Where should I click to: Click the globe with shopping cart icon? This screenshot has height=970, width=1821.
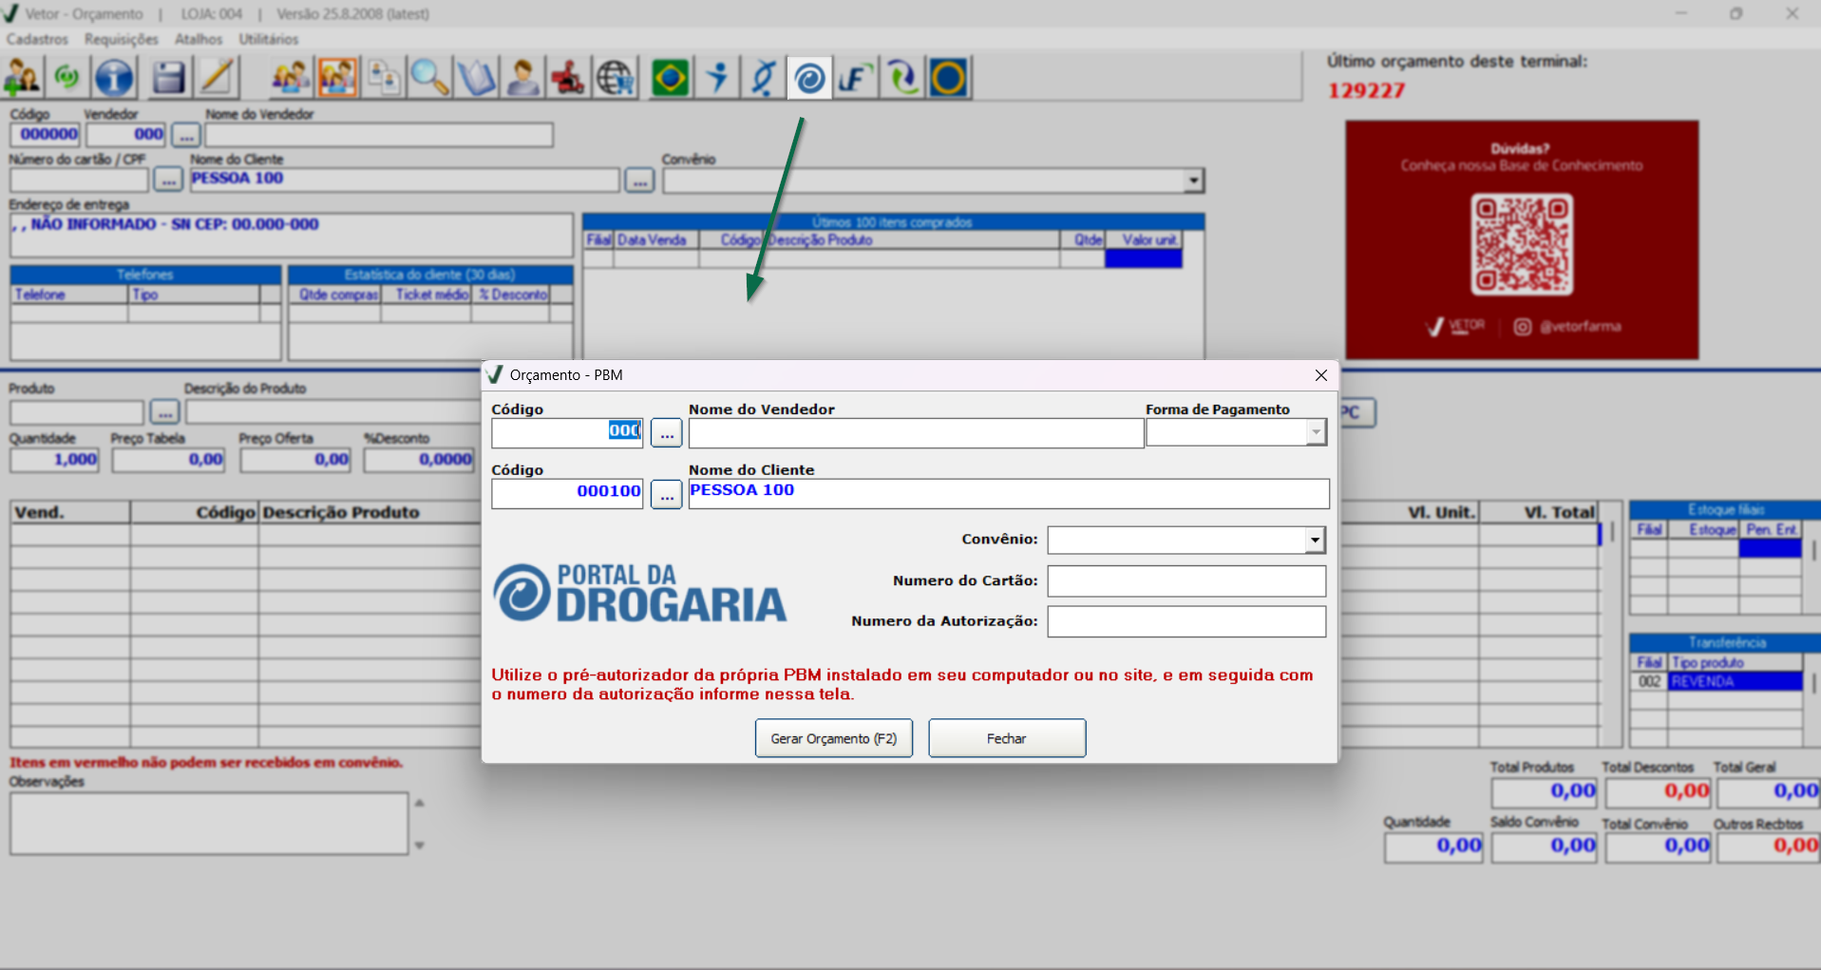click(x=616, y=78)
